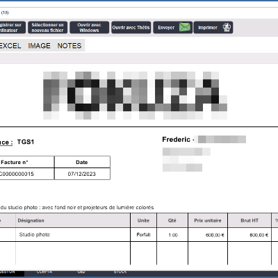Viewport: 278px width, 278px height.
Task: Open the STOCK module tab
Action: pyautogui.click(x=120, y=272)
